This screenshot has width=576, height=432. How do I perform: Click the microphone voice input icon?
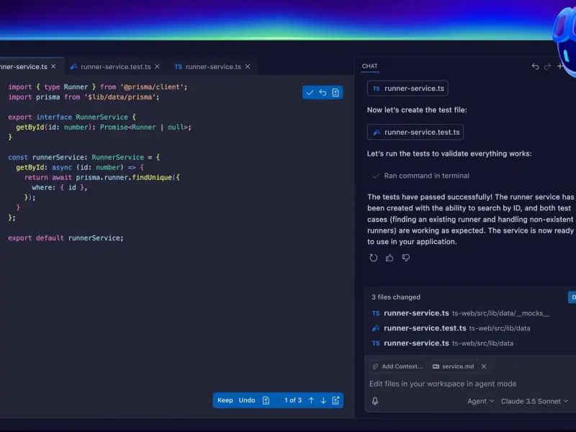(375, 401)
